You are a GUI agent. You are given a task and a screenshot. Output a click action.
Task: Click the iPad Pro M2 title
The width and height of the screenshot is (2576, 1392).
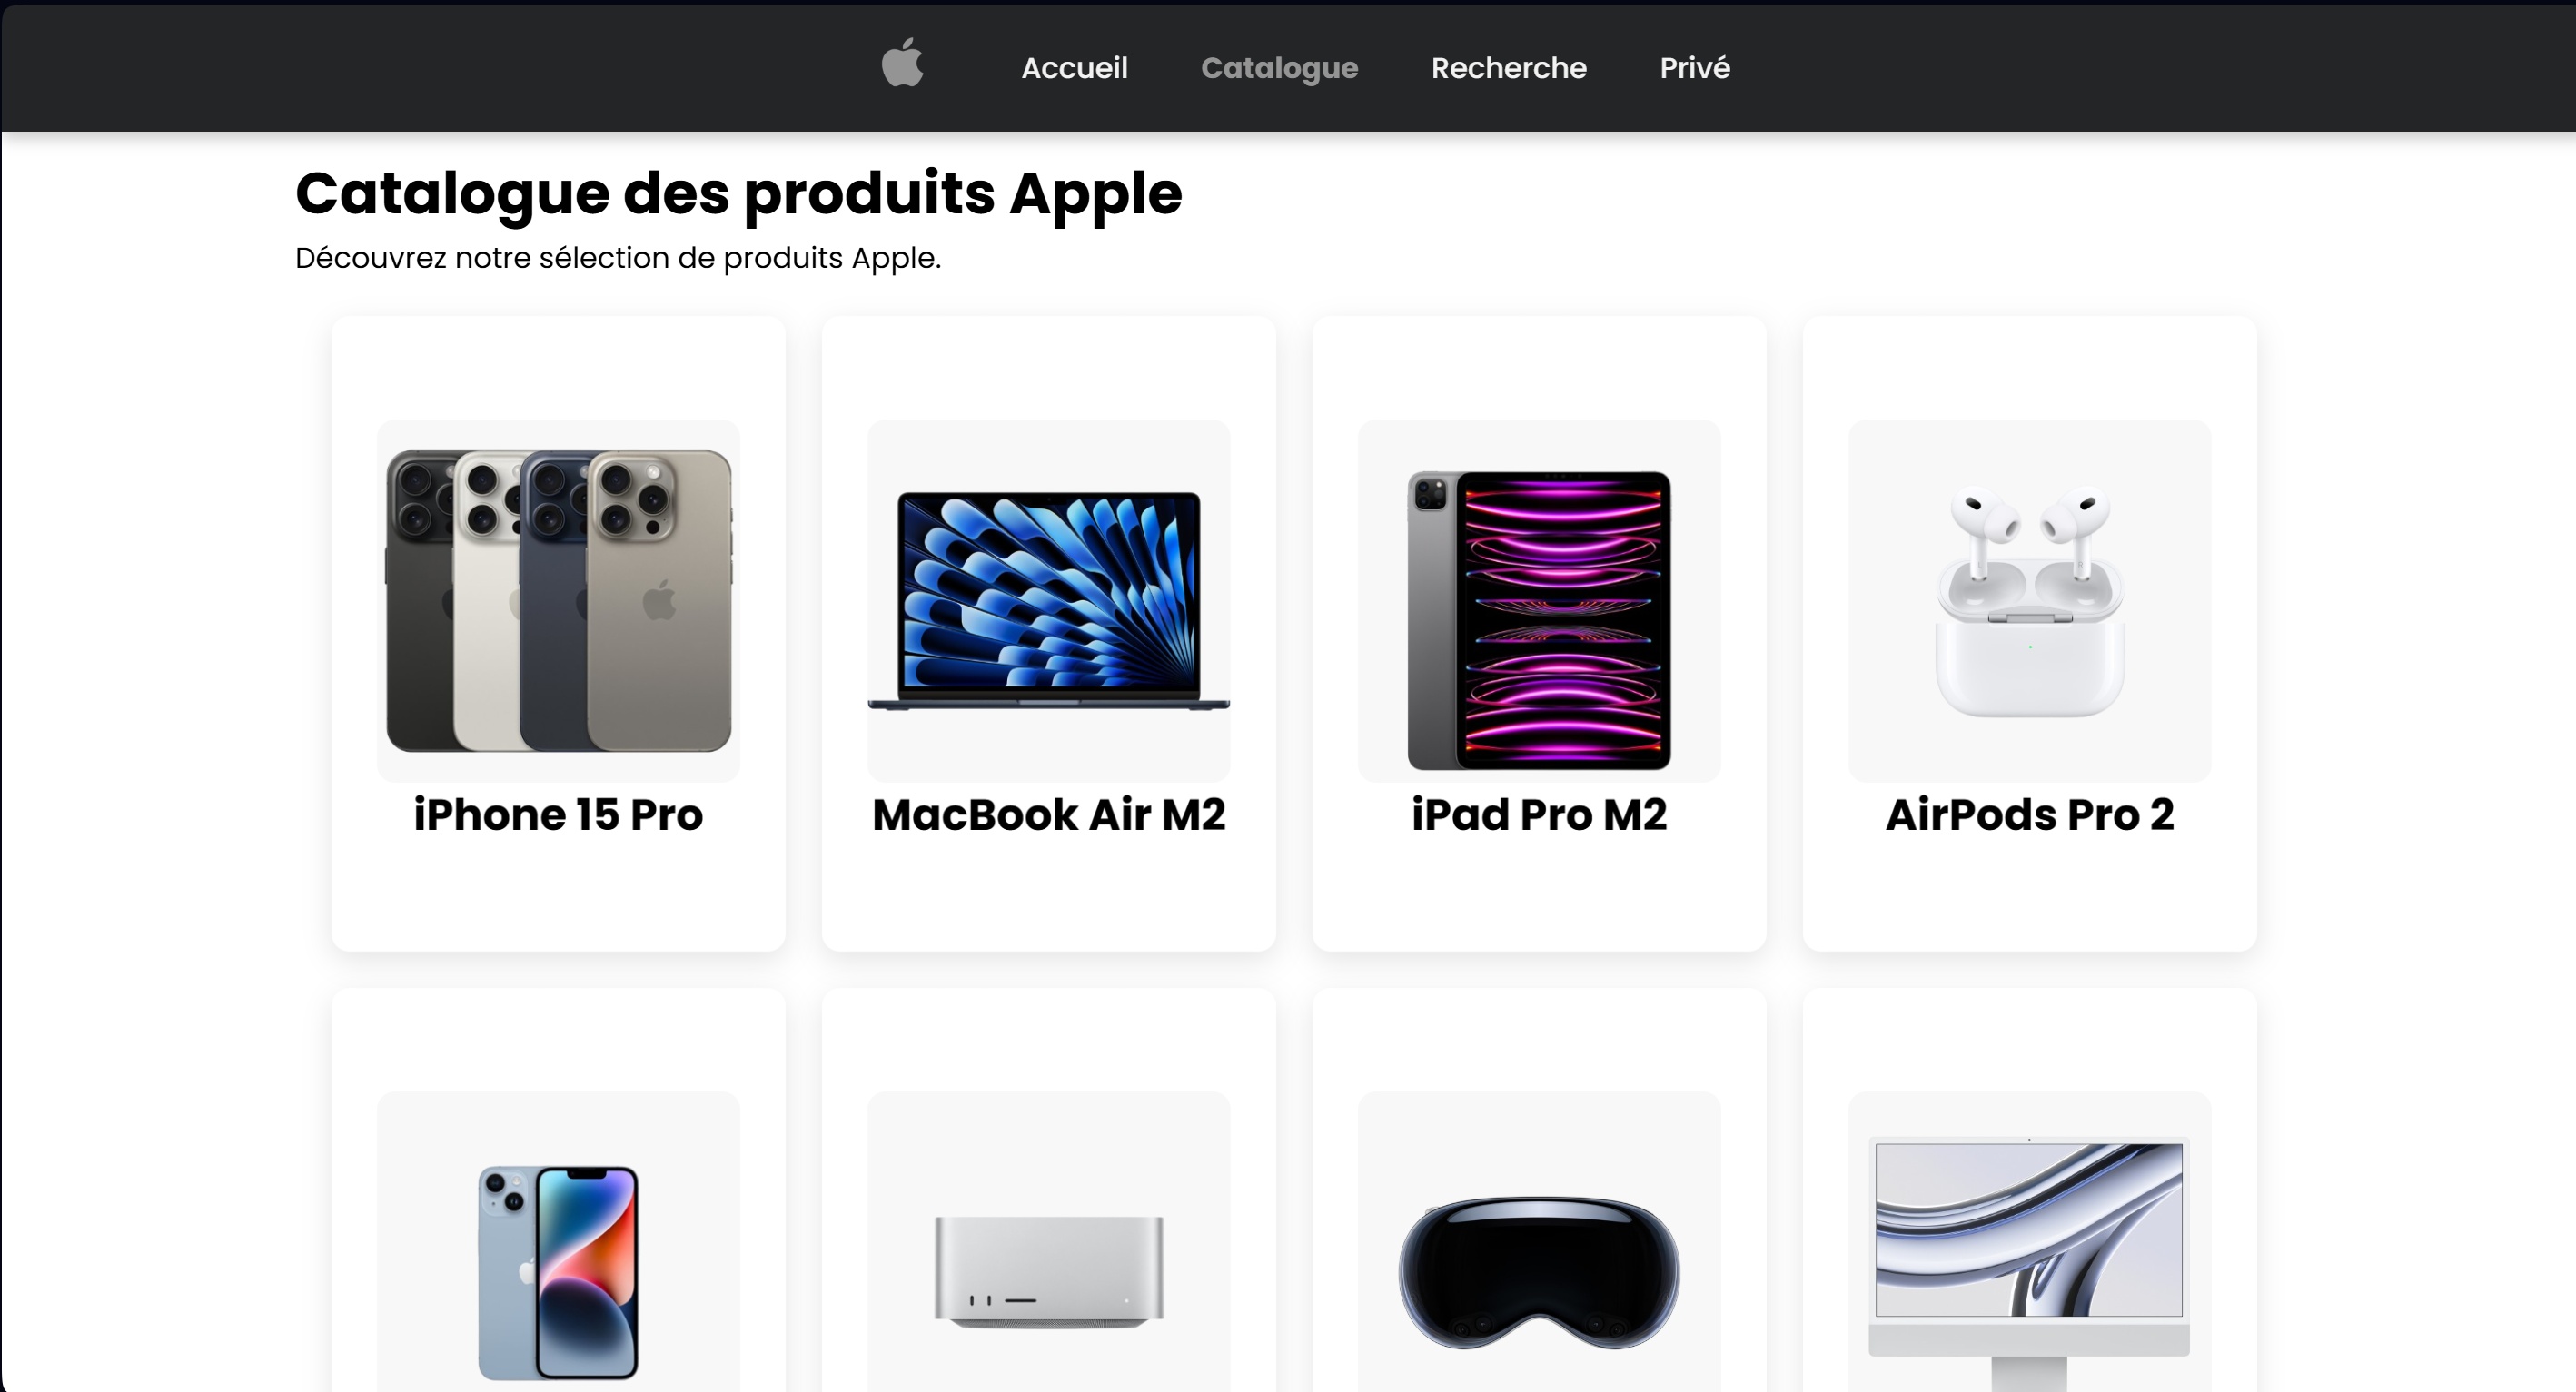point(1539,814)
